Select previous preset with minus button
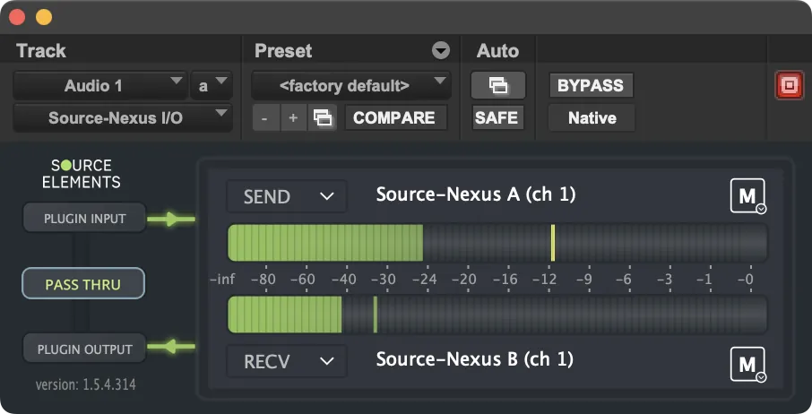Screen dimensions: 812x414 (x=265, y=117)
